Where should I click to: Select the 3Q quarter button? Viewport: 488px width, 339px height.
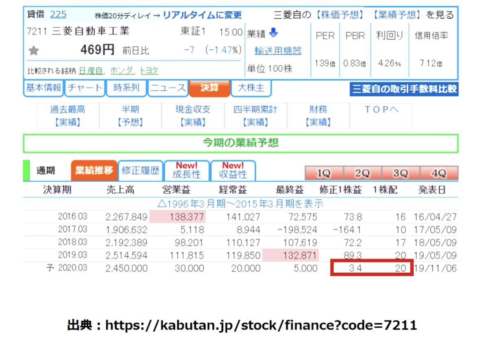[401, 173]
